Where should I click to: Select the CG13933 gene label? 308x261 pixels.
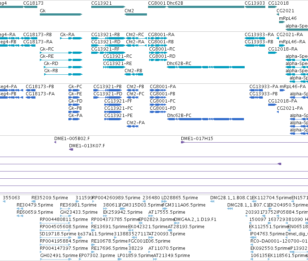coord(255,3)
